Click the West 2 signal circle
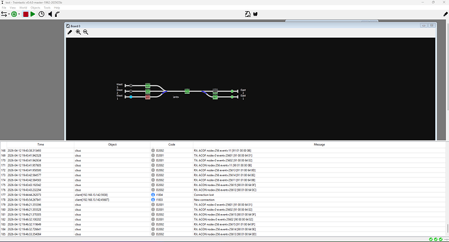 [x=131, y=91]
